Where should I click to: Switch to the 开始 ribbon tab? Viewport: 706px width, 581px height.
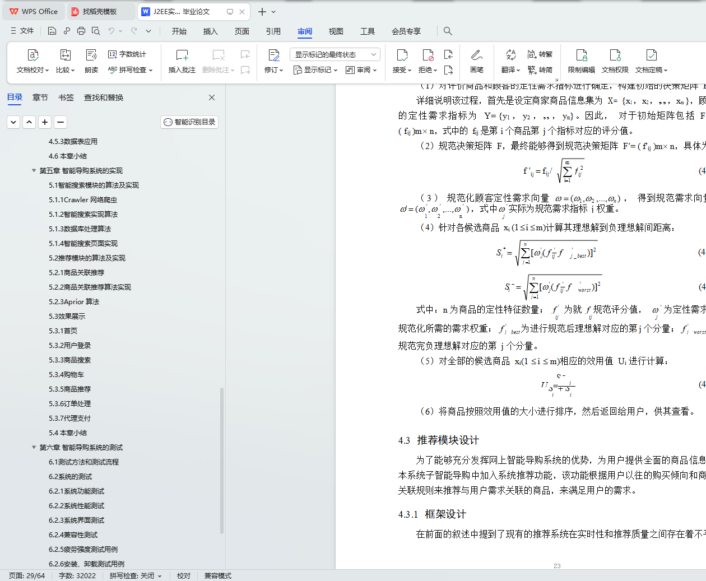179,31
